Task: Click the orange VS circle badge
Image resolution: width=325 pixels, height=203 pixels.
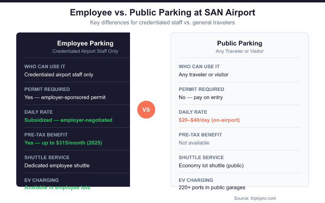Action: (x=146, y=110)
